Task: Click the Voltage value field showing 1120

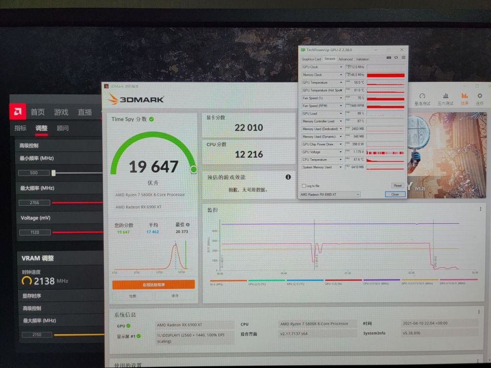Action: [35, 232]
